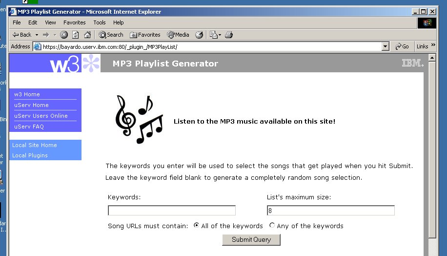Expand the Mail toolbar dropdown arrow

[x=220, y=35]
